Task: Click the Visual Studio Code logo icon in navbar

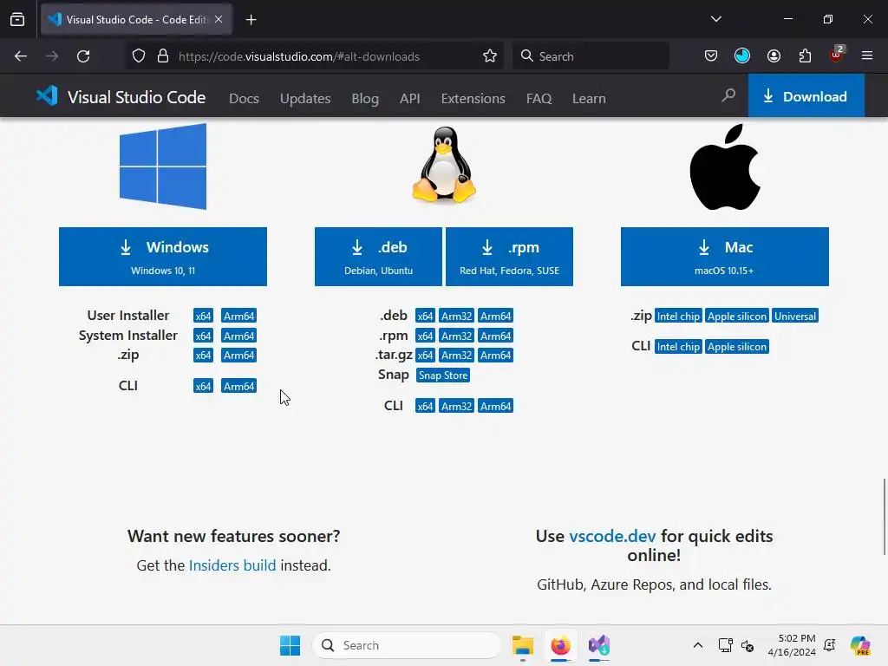Action: (x=47, y=95)
